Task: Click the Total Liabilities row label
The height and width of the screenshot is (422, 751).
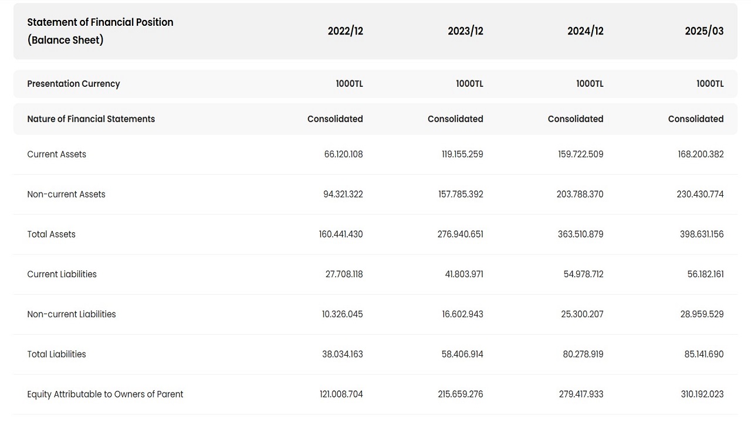Action: point(56,354)
